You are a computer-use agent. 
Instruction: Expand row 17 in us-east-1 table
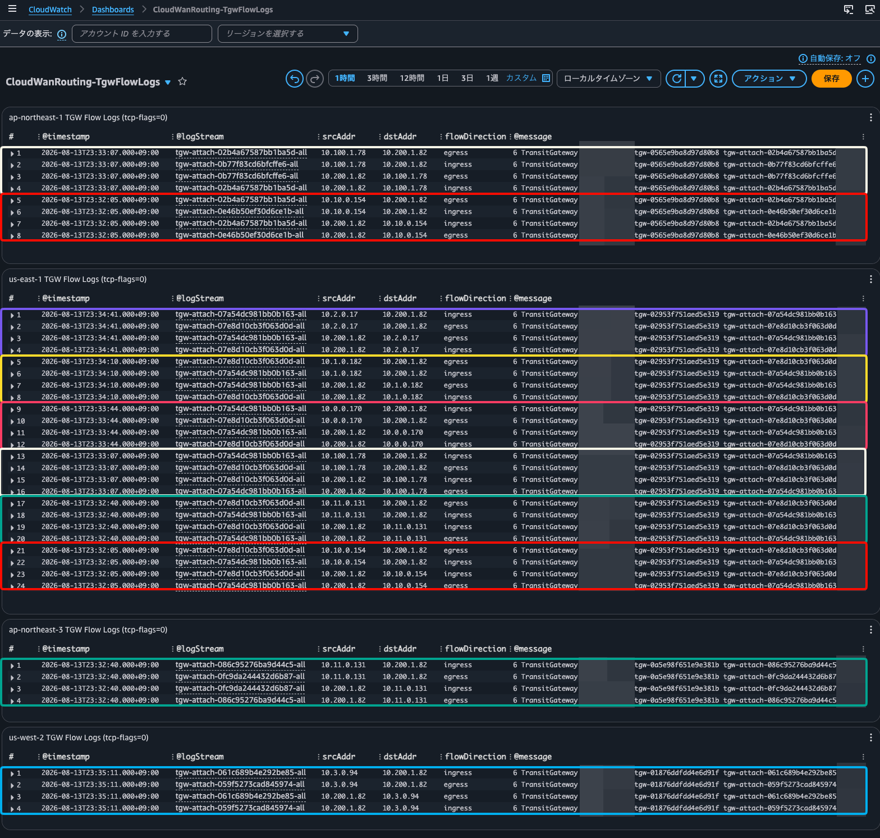(12, 504)
